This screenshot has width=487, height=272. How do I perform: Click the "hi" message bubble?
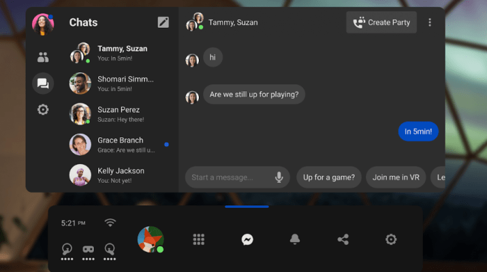[213, 57]
